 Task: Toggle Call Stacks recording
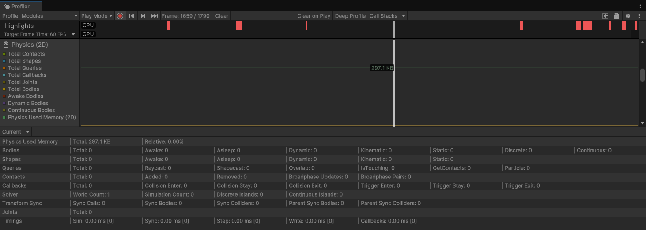point(383,16)
